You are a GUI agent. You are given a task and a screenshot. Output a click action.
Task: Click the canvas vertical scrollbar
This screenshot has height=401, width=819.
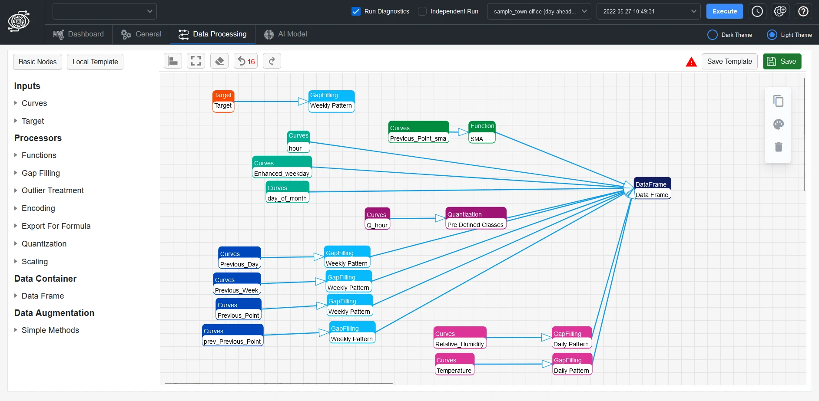click(805, 135)
